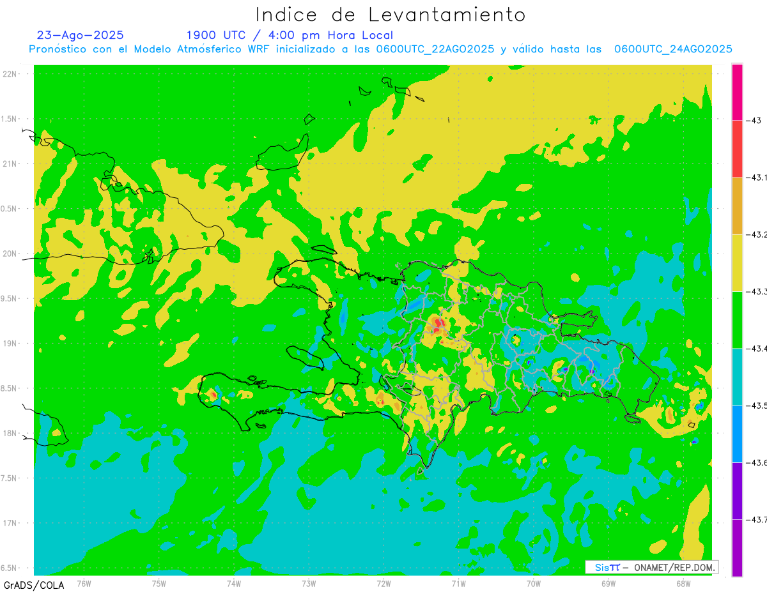Click the "76W" longitude label
The image size is (767, 592).
point(84,583)
